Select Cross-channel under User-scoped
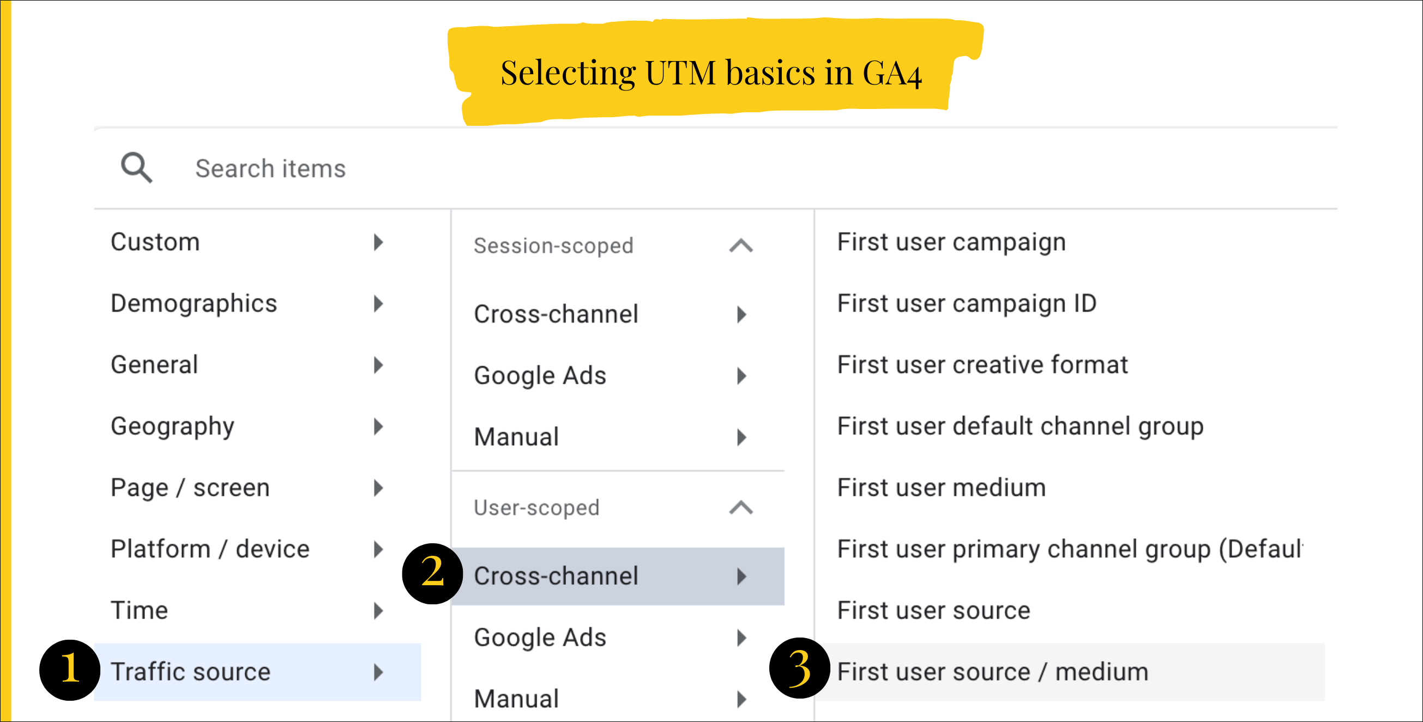Viewport: 1423px width, 722px height. tap(558, 576)
